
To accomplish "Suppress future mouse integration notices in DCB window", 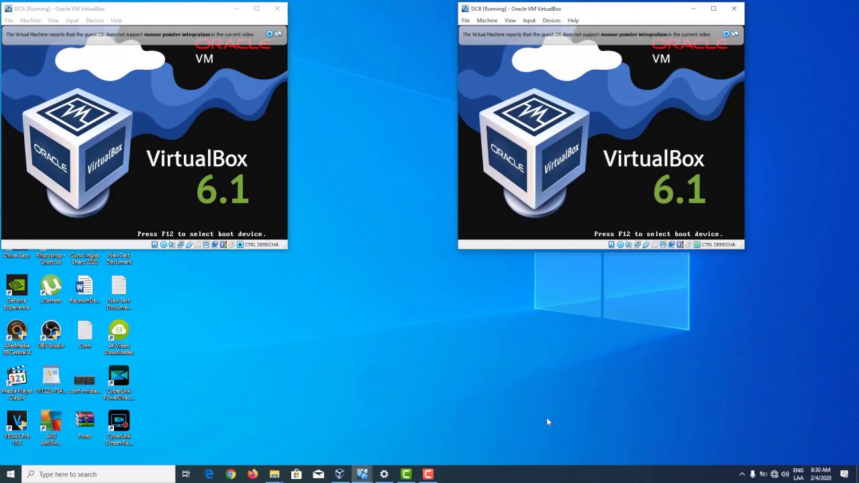I will [735, 34].
